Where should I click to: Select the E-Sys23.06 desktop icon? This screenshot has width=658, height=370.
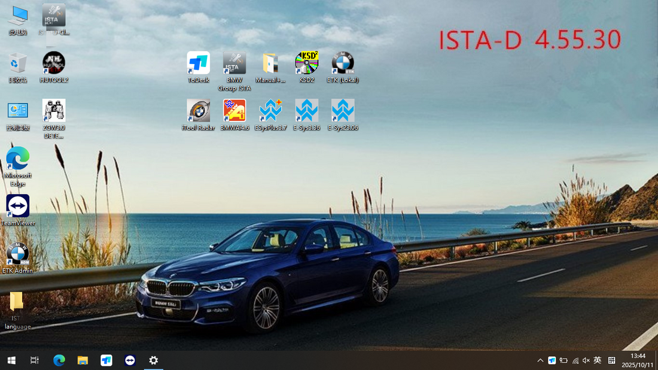pyautogui.click(x=343, y=111)
